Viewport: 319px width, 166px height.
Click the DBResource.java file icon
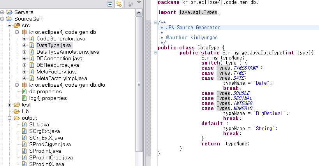click(x=32, y=65)
